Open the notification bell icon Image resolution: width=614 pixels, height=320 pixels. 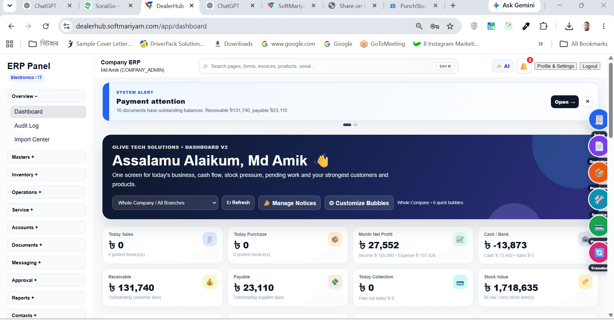[524, 66]
